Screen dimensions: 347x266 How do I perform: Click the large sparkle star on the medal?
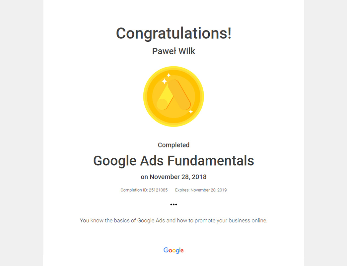164,81
